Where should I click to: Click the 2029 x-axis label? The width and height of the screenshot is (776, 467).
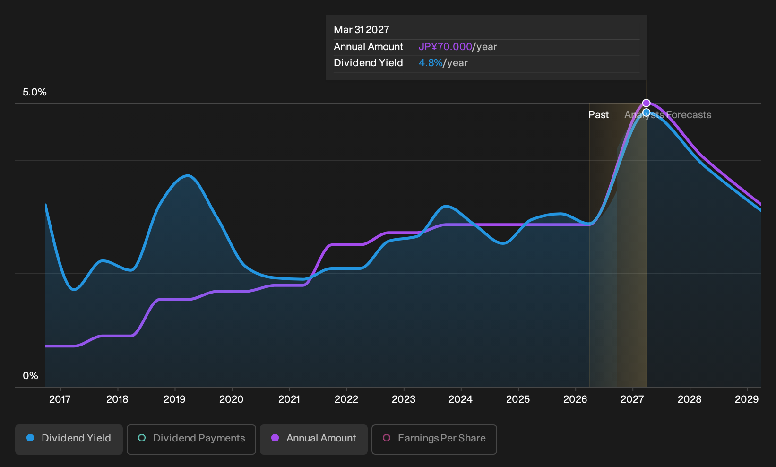click(747, 399)
